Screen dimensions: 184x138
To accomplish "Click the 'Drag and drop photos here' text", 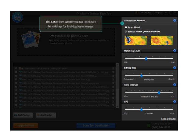I will [69, 36].
